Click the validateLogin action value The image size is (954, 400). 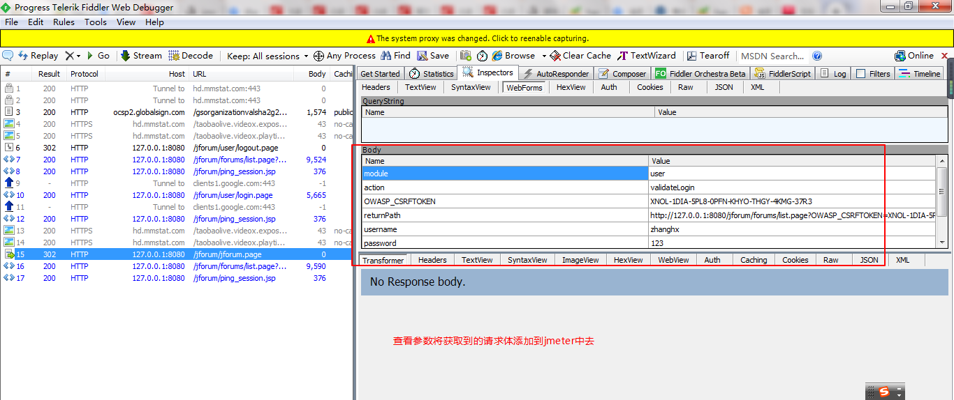[x=793, y=187]
